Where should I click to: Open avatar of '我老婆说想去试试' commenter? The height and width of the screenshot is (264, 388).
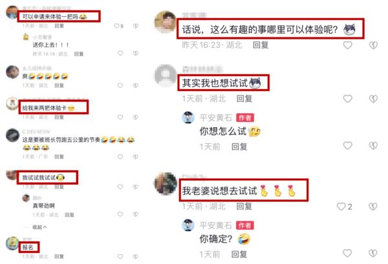tap(166, 184)
